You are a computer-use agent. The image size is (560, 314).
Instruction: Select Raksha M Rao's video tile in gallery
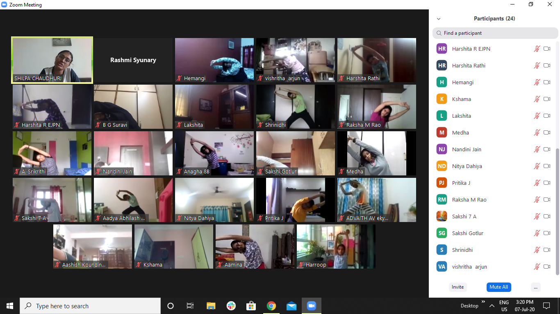coord(377,107)
